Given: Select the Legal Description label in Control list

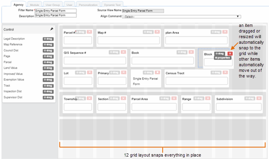Looking at the screenshot, I should point(14,39).
